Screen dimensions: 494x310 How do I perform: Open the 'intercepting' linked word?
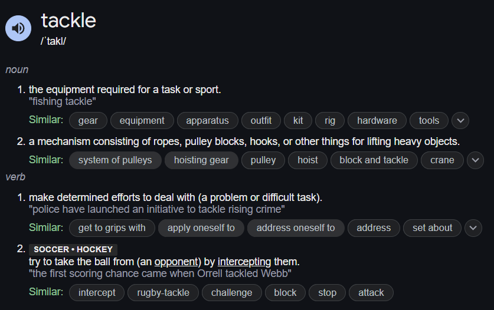coord(244,262)
